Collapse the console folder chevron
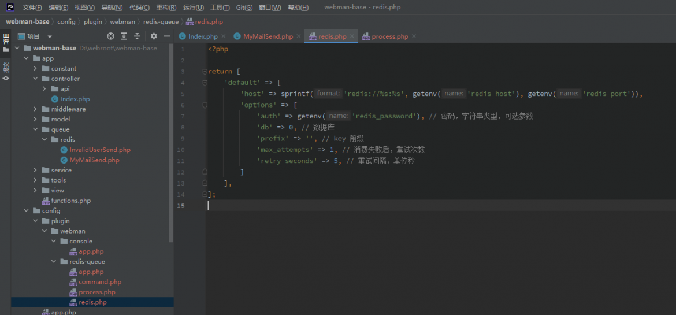 (53, 241)
